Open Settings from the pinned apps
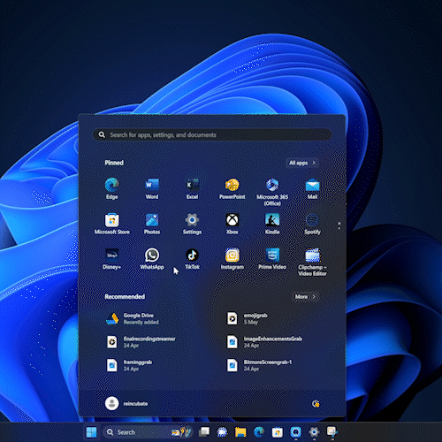The height and width of the screenshot is (442, 442). pos(192,224)
